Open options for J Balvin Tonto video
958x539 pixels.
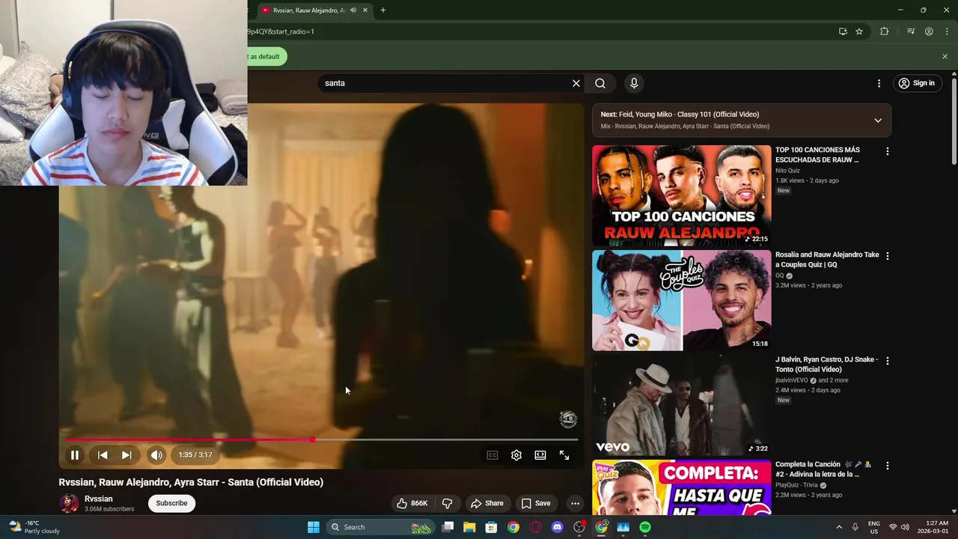click(x=888, y=361)
